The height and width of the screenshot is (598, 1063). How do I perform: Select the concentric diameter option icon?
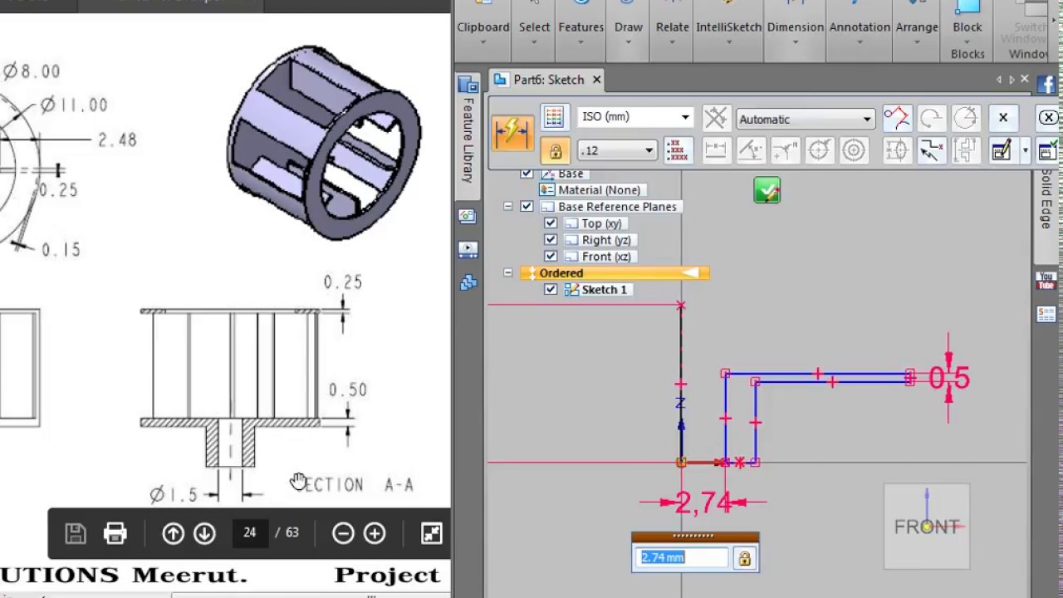[x=854, y=150]
